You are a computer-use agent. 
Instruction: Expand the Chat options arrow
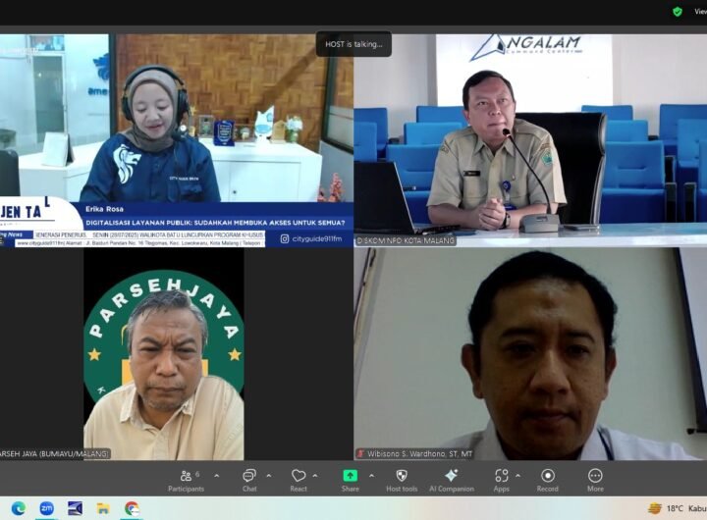click(x=269, y=476)
